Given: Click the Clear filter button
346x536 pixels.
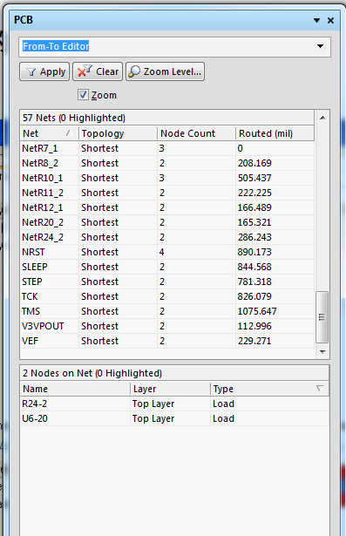Looking at the screenshot, I should coord(98,71).
